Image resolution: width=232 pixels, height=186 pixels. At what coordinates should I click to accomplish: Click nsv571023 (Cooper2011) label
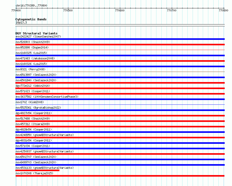(33, 91)
